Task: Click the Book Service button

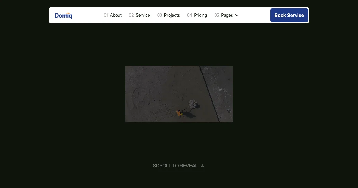Action: coord(289,15)
